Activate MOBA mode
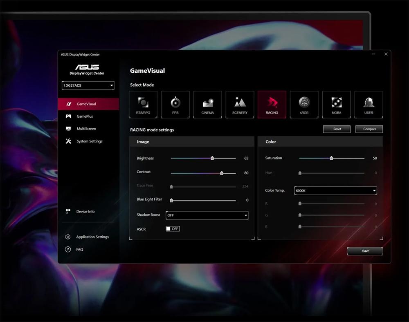This screenshot has height=322, width=409. click(x=336, y=104)
